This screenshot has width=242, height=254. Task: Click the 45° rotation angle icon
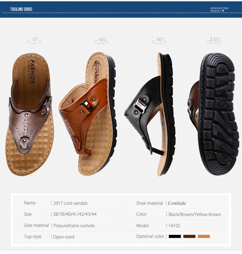click(x=101, y=40)
